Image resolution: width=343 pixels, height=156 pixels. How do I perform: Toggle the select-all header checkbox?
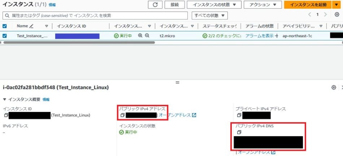(x=4, y=26)
